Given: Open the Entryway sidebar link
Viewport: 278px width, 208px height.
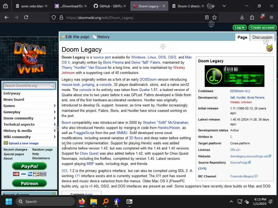Looking at the screenshot, I should pyautogui.click(x=12, y=93).
